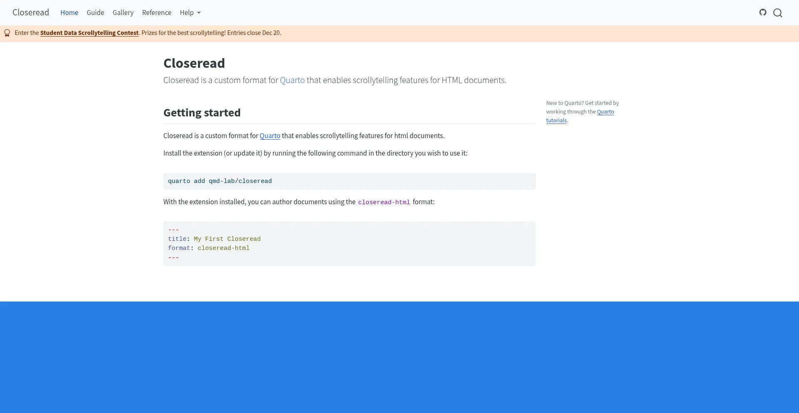Open the Reference page
This screenshot has height=413, width=799.
pos(156,12)
